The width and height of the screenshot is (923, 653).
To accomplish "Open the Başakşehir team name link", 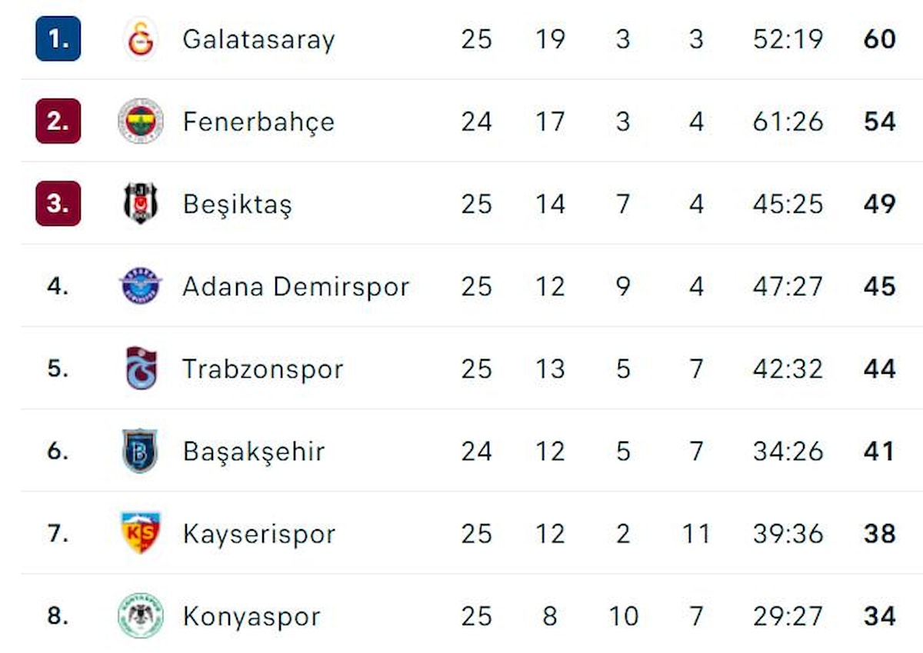I will (x=254, y=451).
